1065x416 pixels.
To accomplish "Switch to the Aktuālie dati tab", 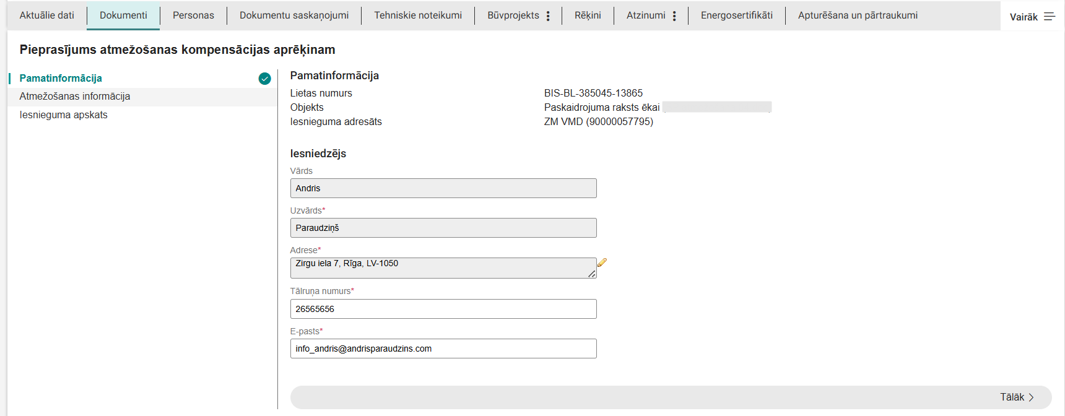I will 47,15.
